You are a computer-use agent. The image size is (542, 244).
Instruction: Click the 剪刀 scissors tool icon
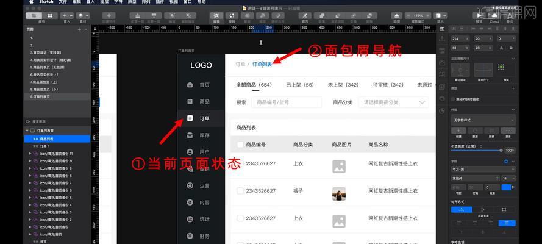click(x=305, y=15)
